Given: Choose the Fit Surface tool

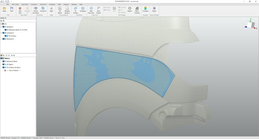Looking at the screenshot, I should [x=76, y=10].
